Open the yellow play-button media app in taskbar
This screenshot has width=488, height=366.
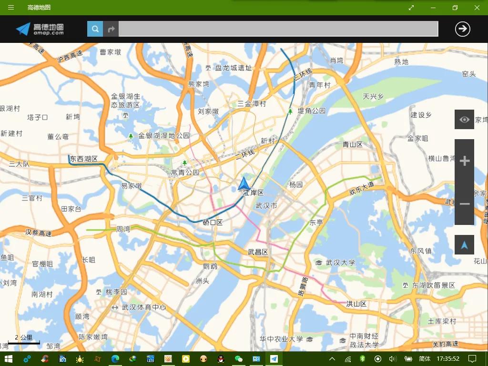185,359
